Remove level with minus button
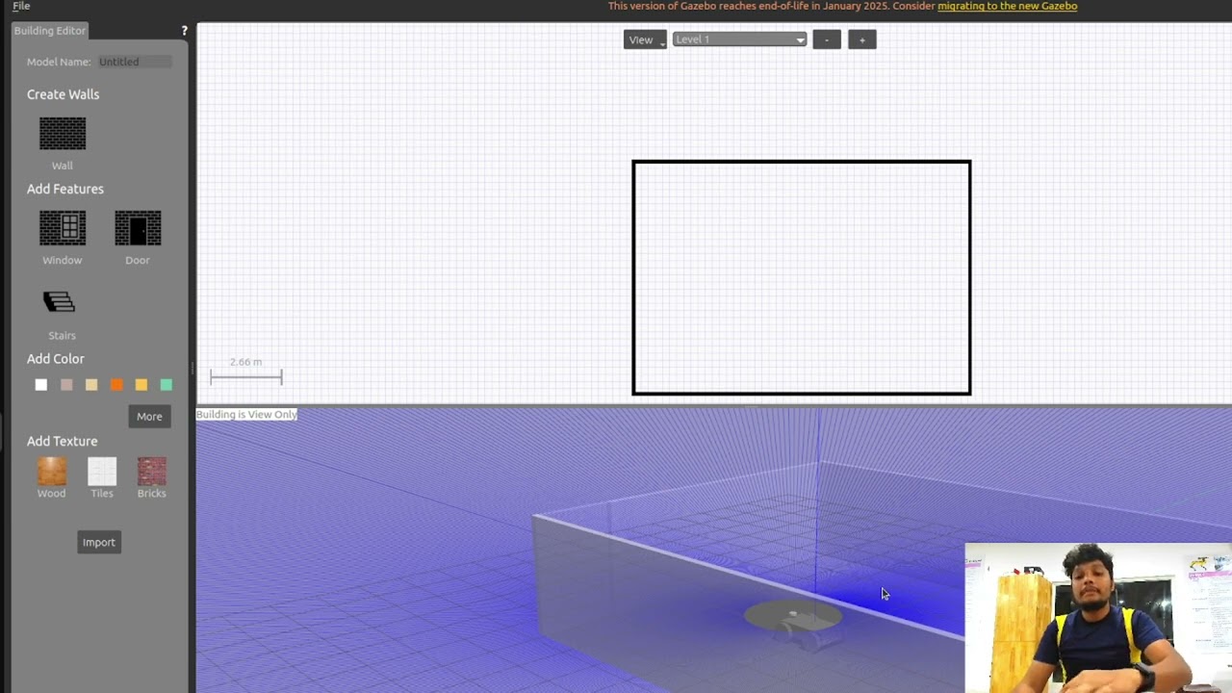1232x693 pixels. coord(827,39)
